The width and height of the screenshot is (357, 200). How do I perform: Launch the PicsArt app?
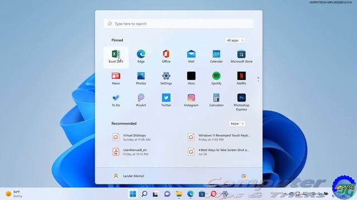[141, 101]
